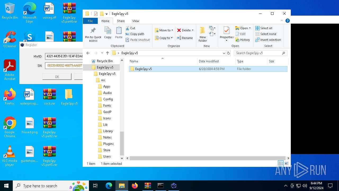The width and height of the screenshot is (339, 191).
Task: Expand the Open dropdown arrow
Action: [x=250, y=28]
